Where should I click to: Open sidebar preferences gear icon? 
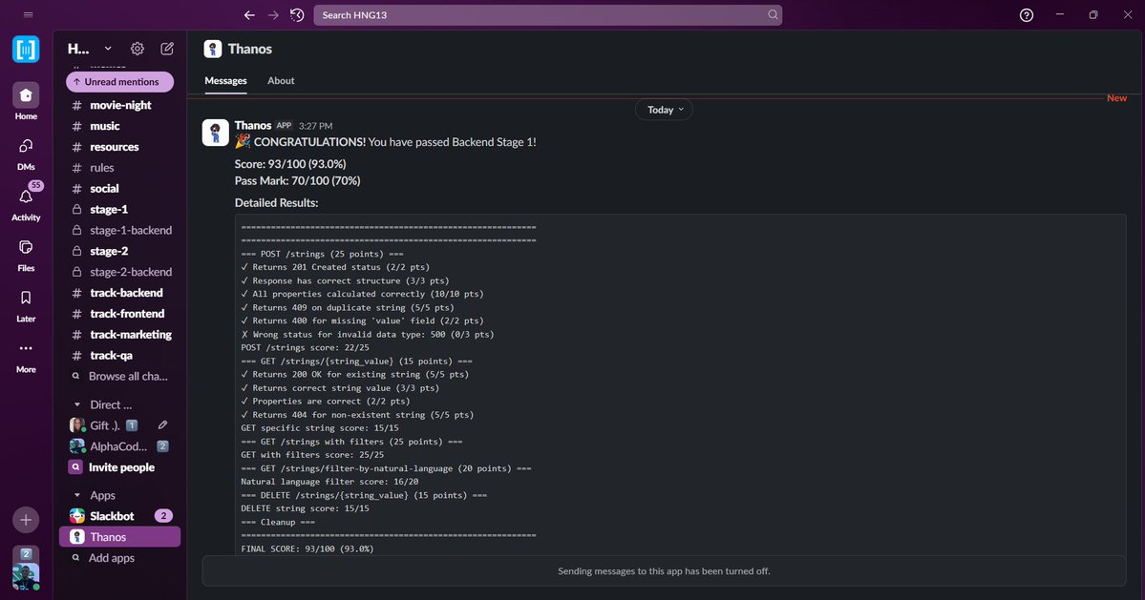click(x=138, y=49)
